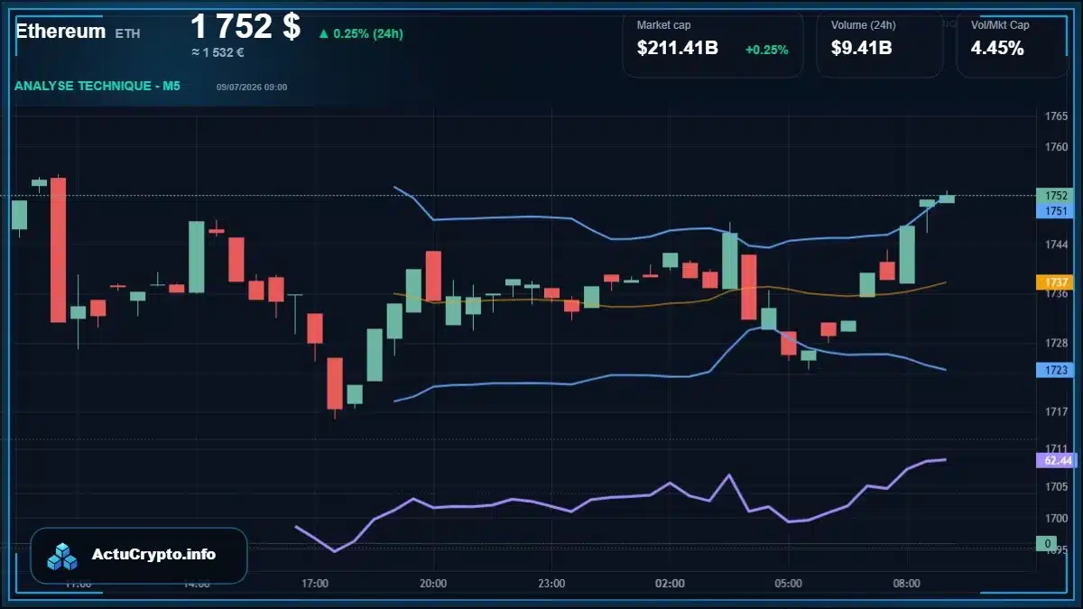
Task: Click the purple 62.44 RSI tag
Action: click(x=1057, y=460)
